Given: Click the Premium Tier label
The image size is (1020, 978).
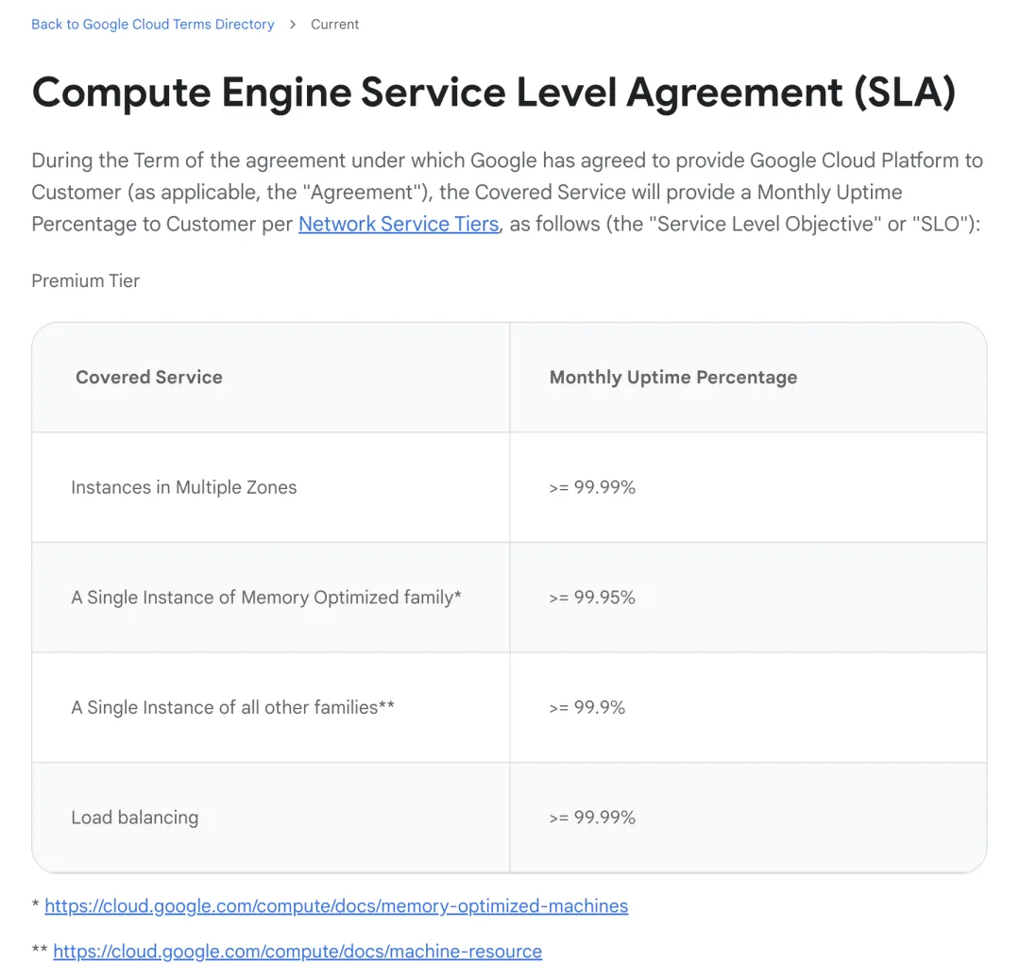Looking at the screenshot, I should (x=86, y=280).
